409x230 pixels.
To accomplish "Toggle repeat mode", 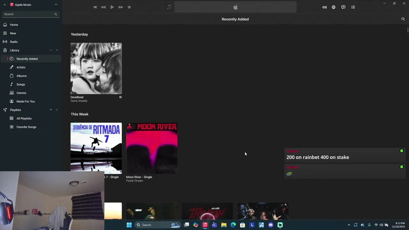I will click(129, 7).
